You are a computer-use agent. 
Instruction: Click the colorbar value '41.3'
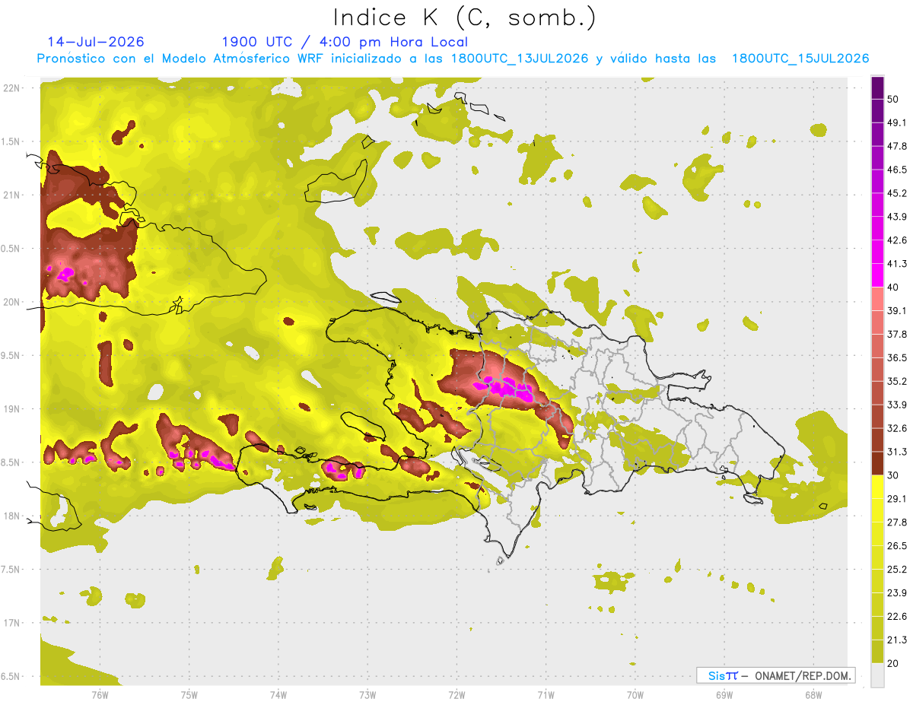[x=897, y=264]
